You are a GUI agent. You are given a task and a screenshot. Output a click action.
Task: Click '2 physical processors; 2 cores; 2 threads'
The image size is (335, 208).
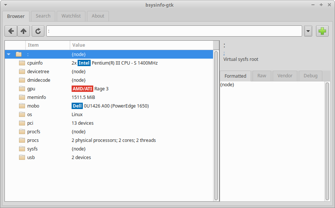pos(114,140)
